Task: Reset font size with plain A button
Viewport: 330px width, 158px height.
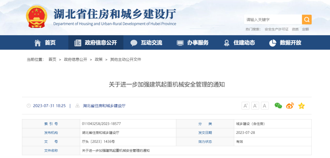Action: pyautogui.click(x=265, y=106)
